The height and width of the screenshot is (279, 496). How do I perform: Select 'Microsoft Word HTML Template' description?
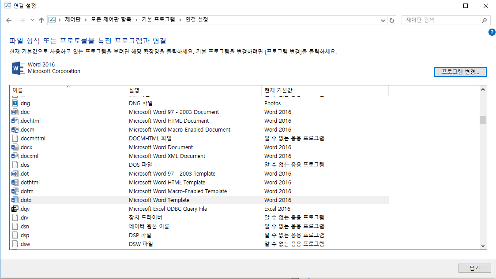pyautogui.click(x=167, y=183)
